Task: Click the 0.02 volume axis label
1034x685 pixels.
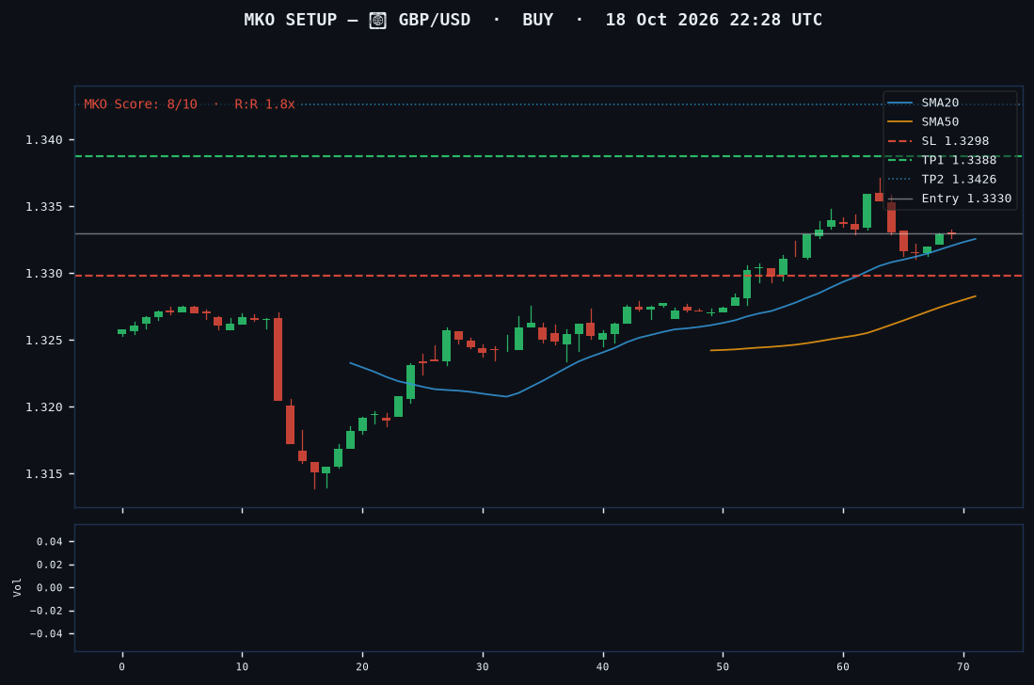Action: 50,565
